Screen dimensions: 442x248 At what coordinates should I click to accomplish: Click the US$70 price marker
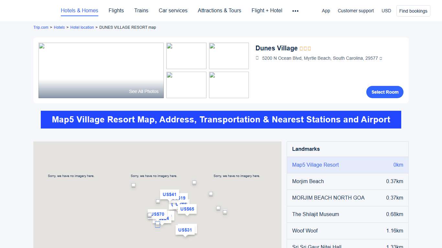(x=158, y=214)
